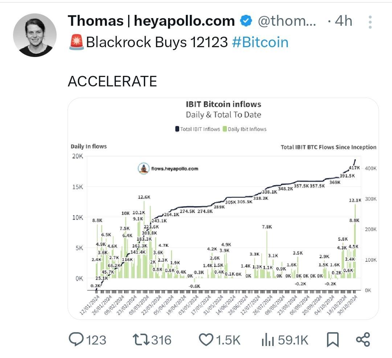Click the blue verified badge

[246, 21]
